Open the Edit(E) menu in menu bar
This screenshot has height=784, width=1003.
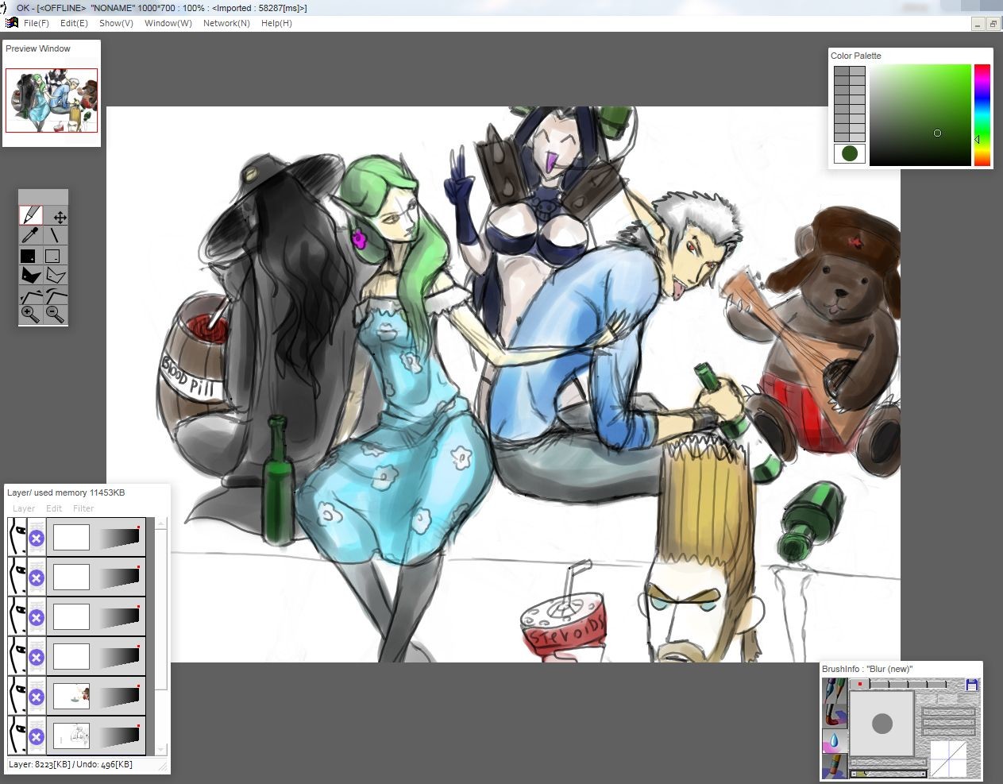[74, 23]
